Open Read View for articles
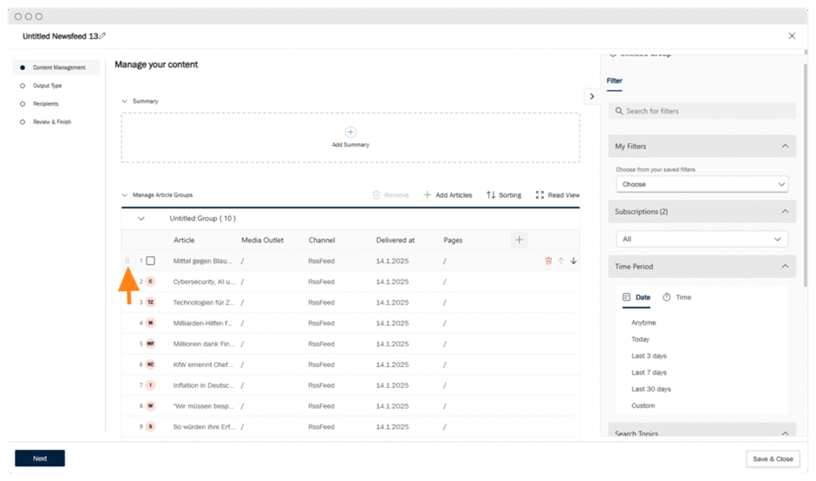Viewport: 816px width, 481px height. (x=557, y=195)
